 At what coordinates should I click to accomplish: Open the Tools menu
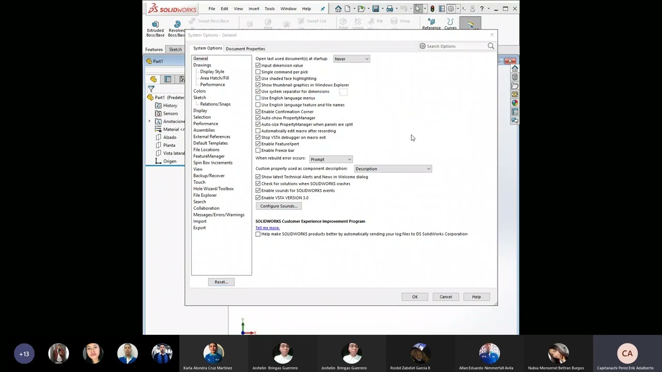[269, 9]
